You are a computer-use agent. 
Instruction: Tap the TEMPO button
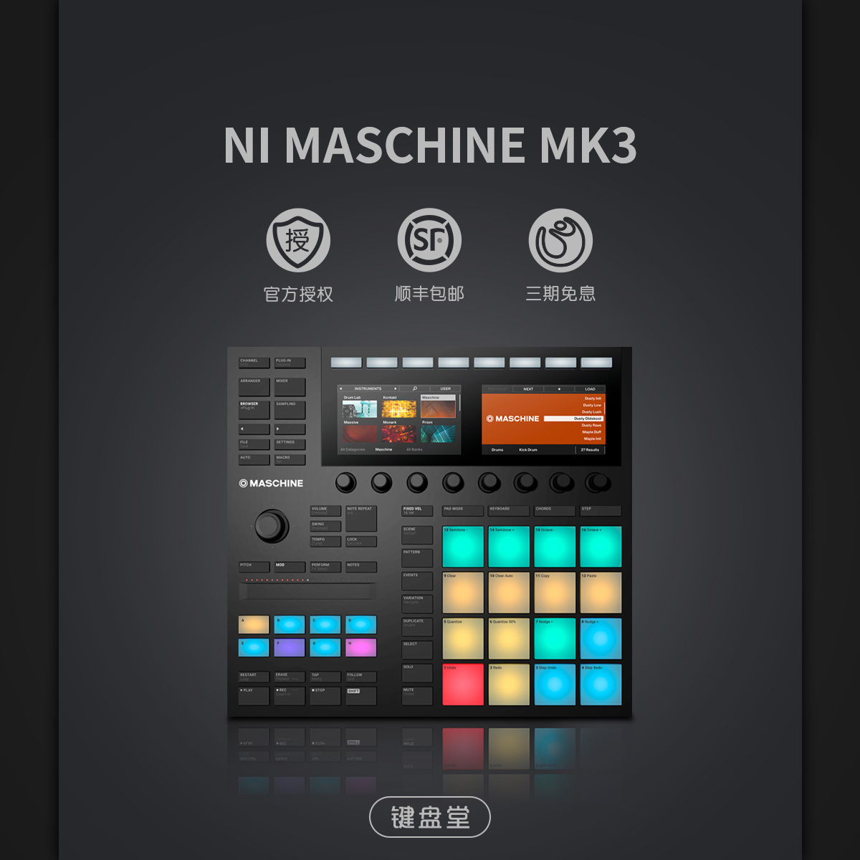pos(325,541)
